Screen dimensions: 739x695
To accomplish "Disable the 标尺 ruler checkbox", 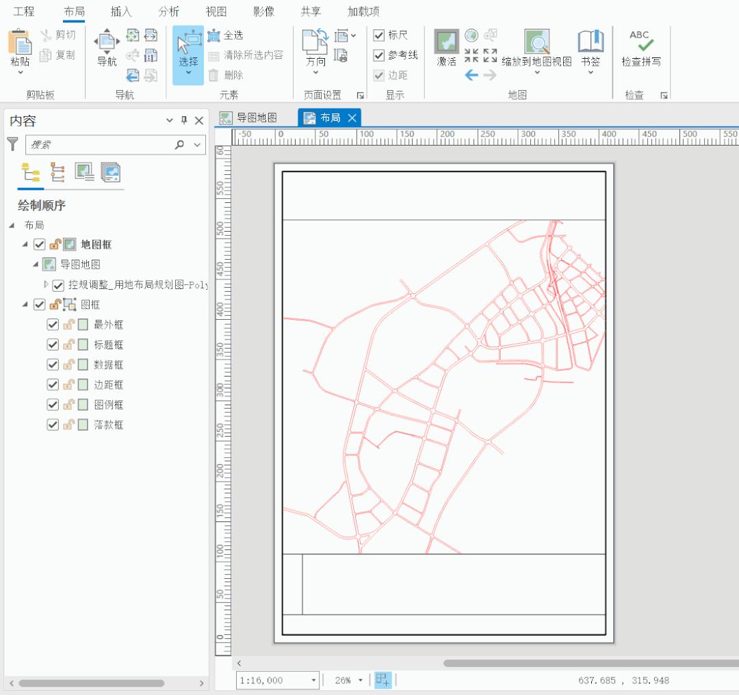I will (379, 35).
